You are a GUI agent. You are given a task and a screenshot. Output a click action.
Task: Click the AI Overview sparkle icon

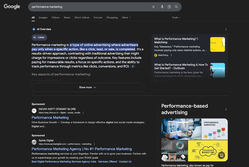click(x=34, y=29)
